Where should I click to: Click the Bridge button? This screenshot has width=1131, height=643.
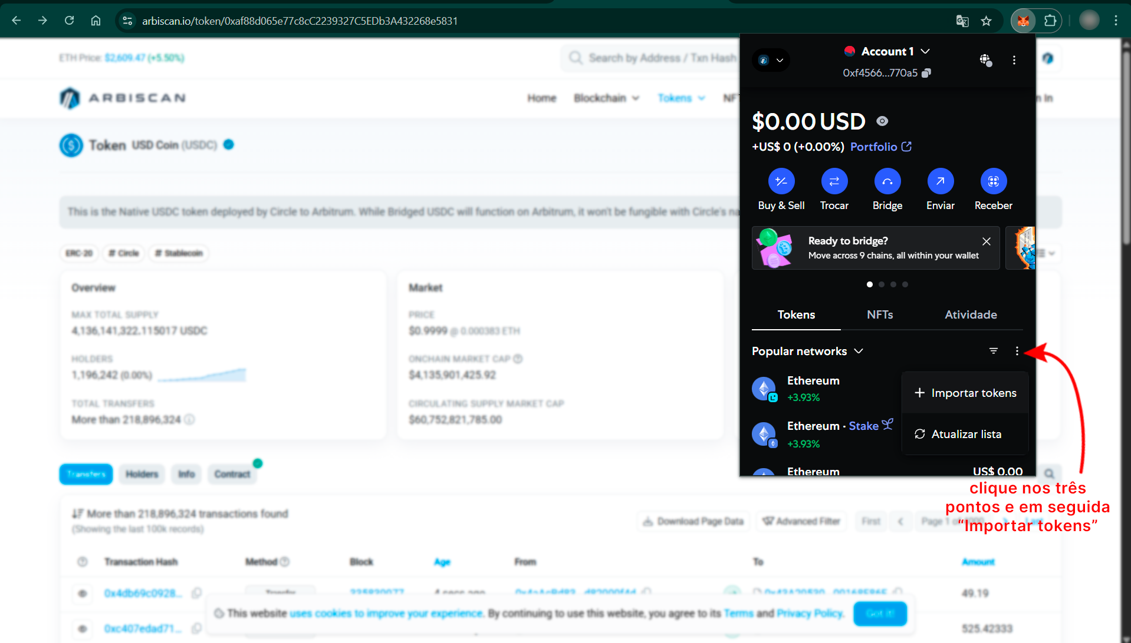pyautogui.click(x=887, y=190)
